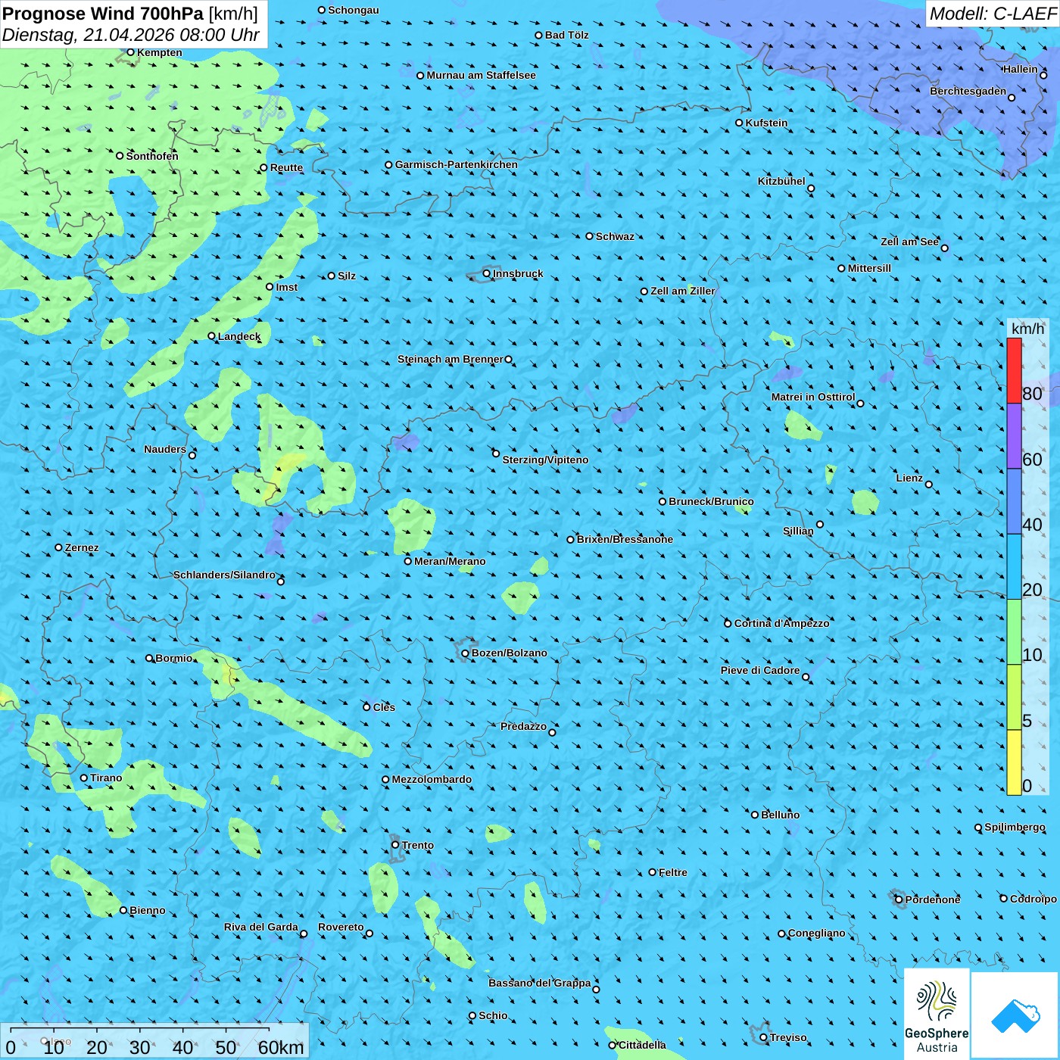Click the 'Hallein' label
This screenshot has width=1060, height=1060.
1021,69
